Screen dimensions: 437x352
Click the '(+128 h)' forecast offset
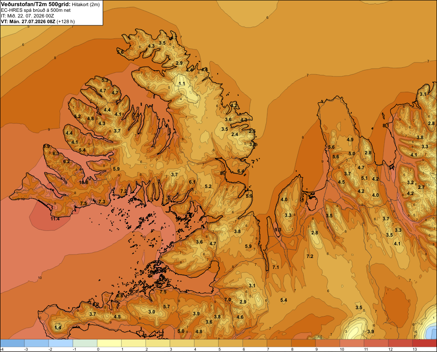pos(66,21)
